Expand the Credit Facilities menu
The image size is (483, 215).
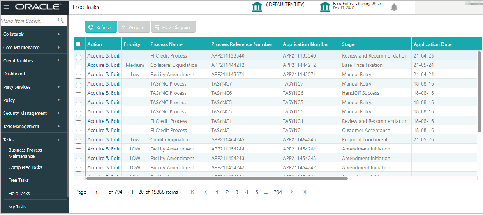coord(58,61)
